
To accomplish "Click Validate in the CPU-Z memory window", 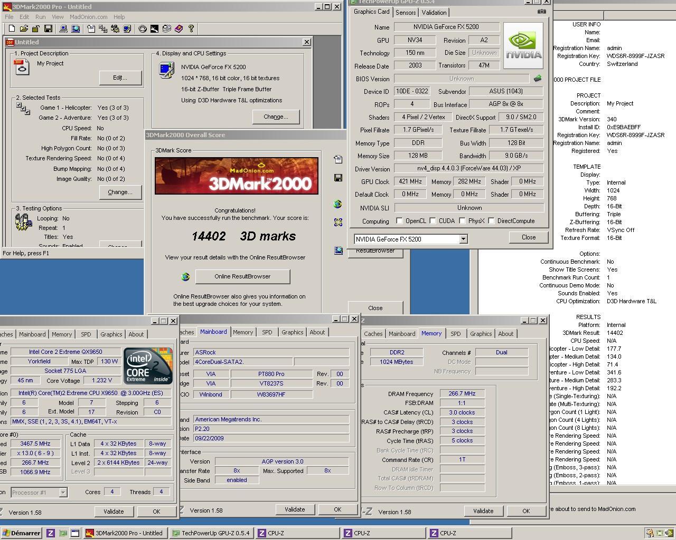I will [x=483, y=511].
